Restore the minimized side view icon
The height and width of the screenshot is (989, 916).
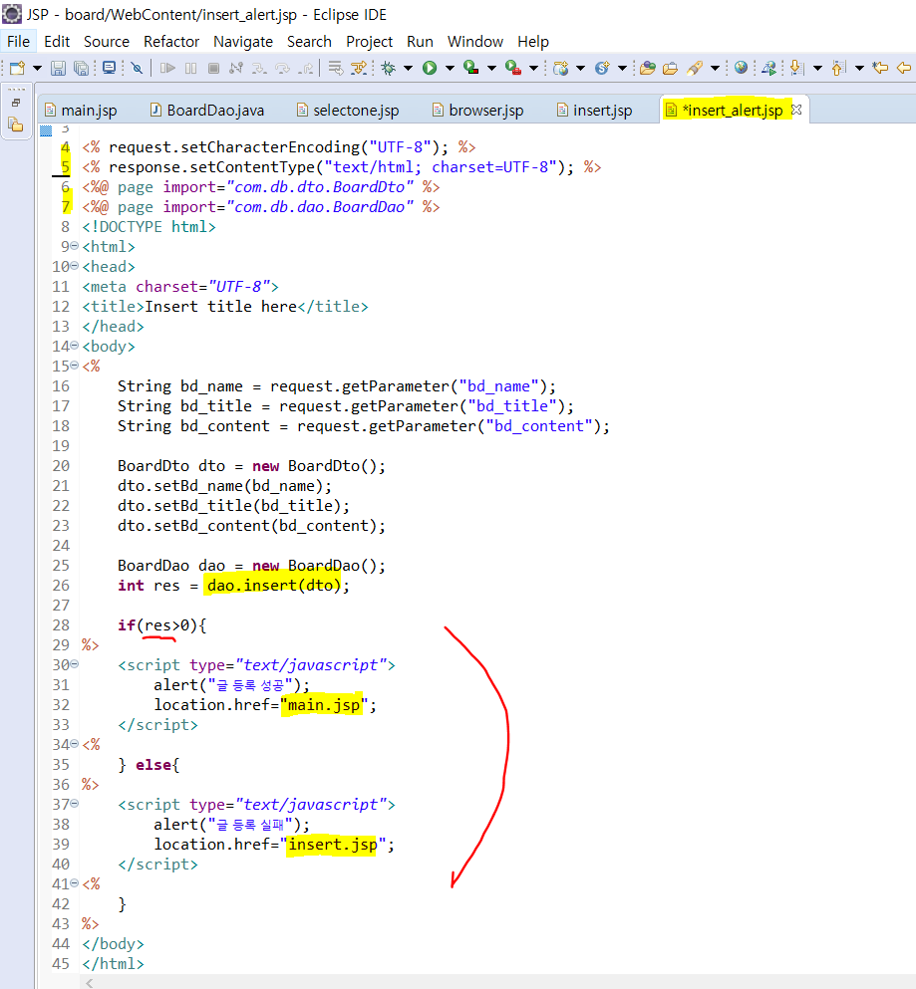[x=16, y=103]
